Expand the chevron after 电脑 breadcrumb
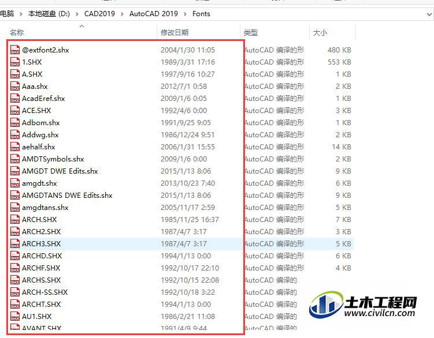 [21, 14]
